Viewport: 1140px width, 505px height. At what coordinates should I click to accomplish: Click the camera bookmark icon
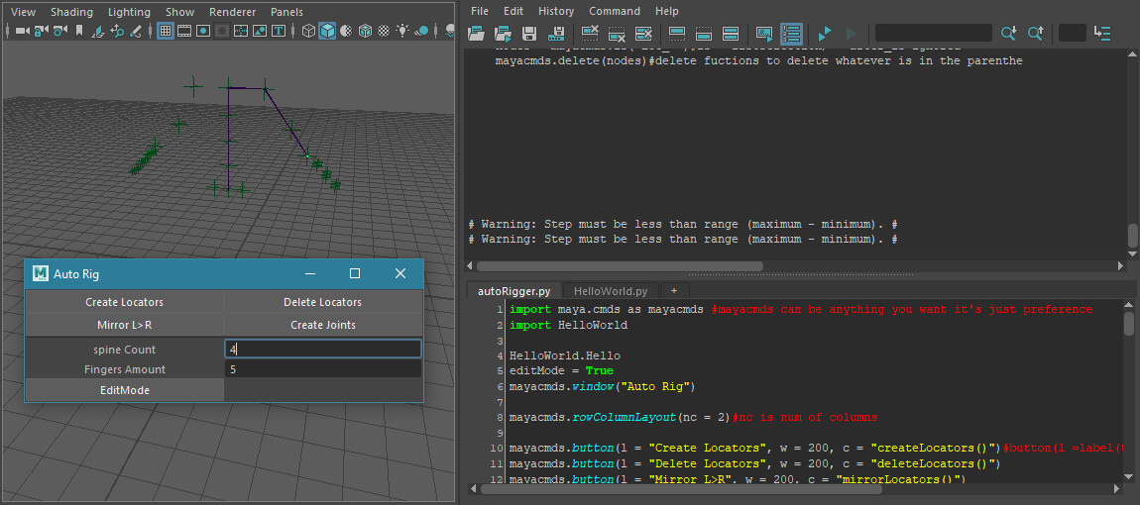(x=79, y=32)
